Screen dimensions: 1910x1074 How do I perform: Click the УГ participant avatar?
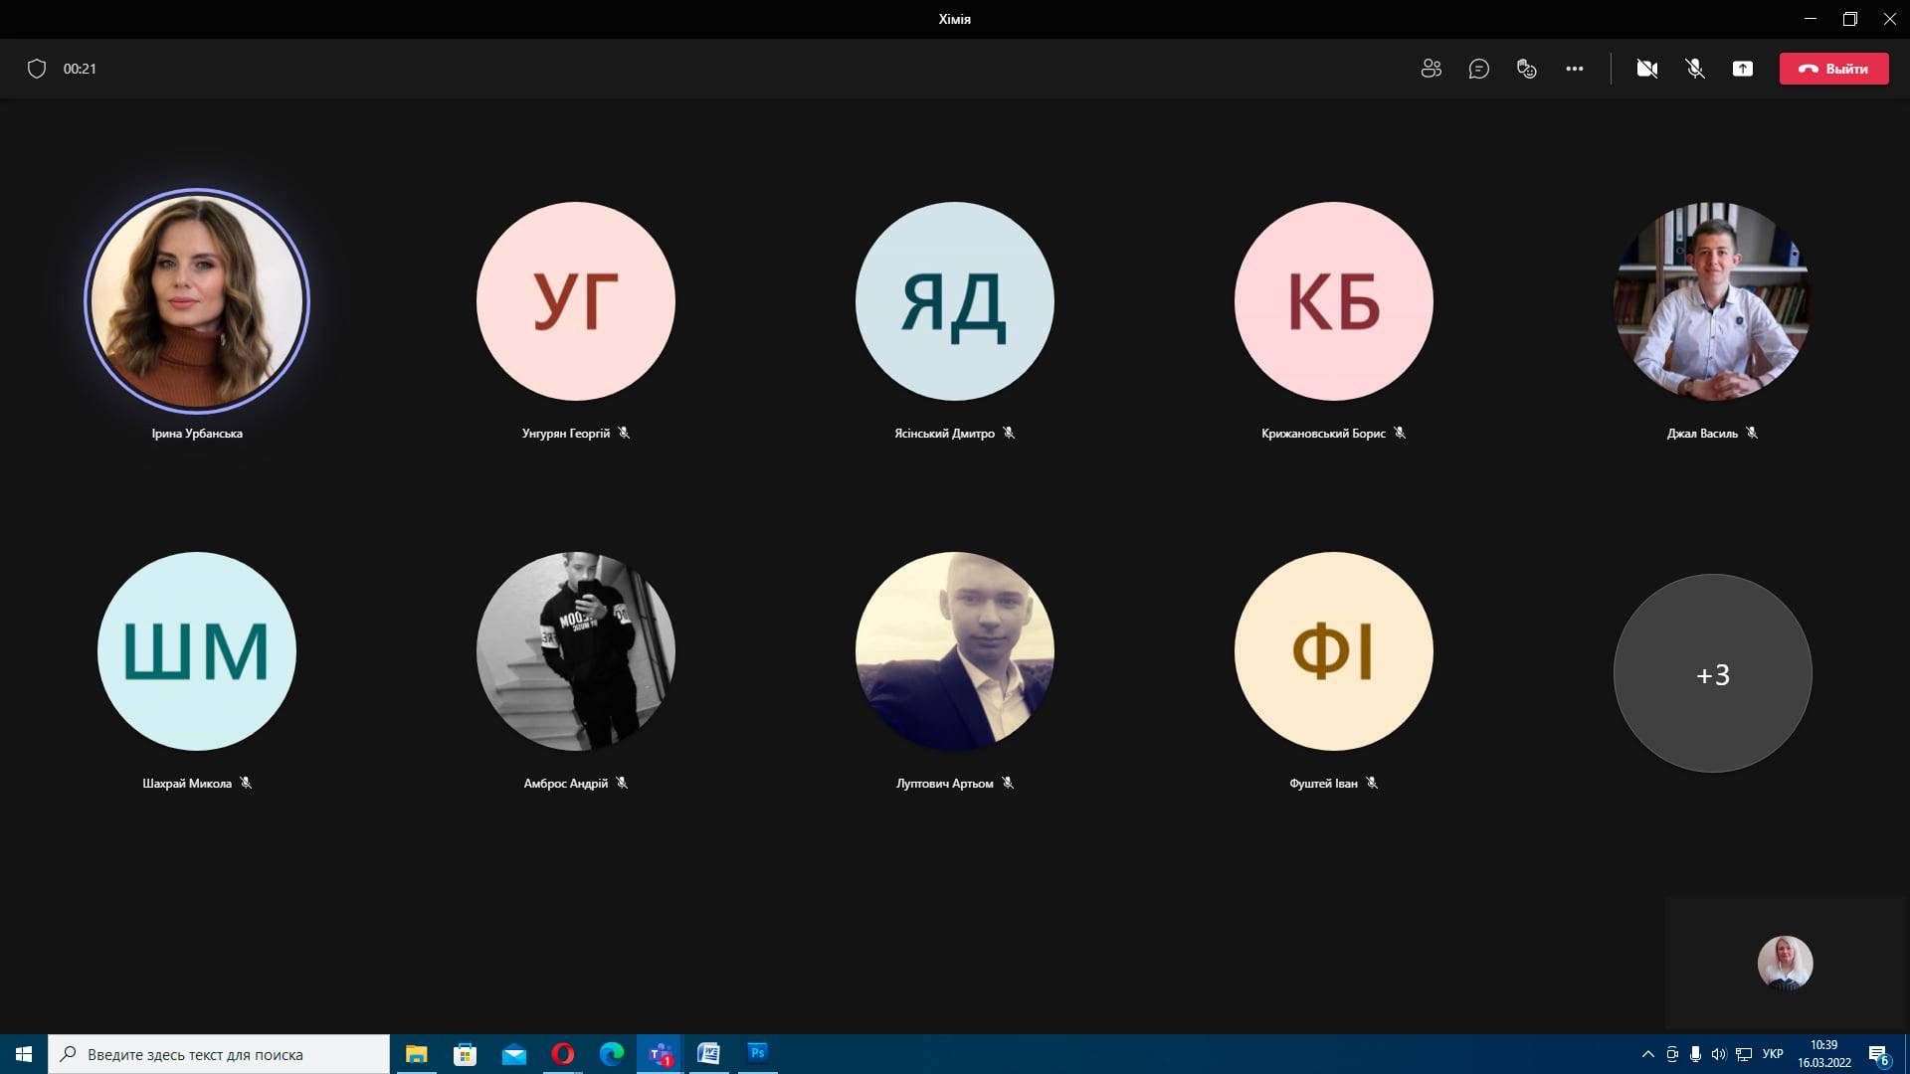[575, 300]
